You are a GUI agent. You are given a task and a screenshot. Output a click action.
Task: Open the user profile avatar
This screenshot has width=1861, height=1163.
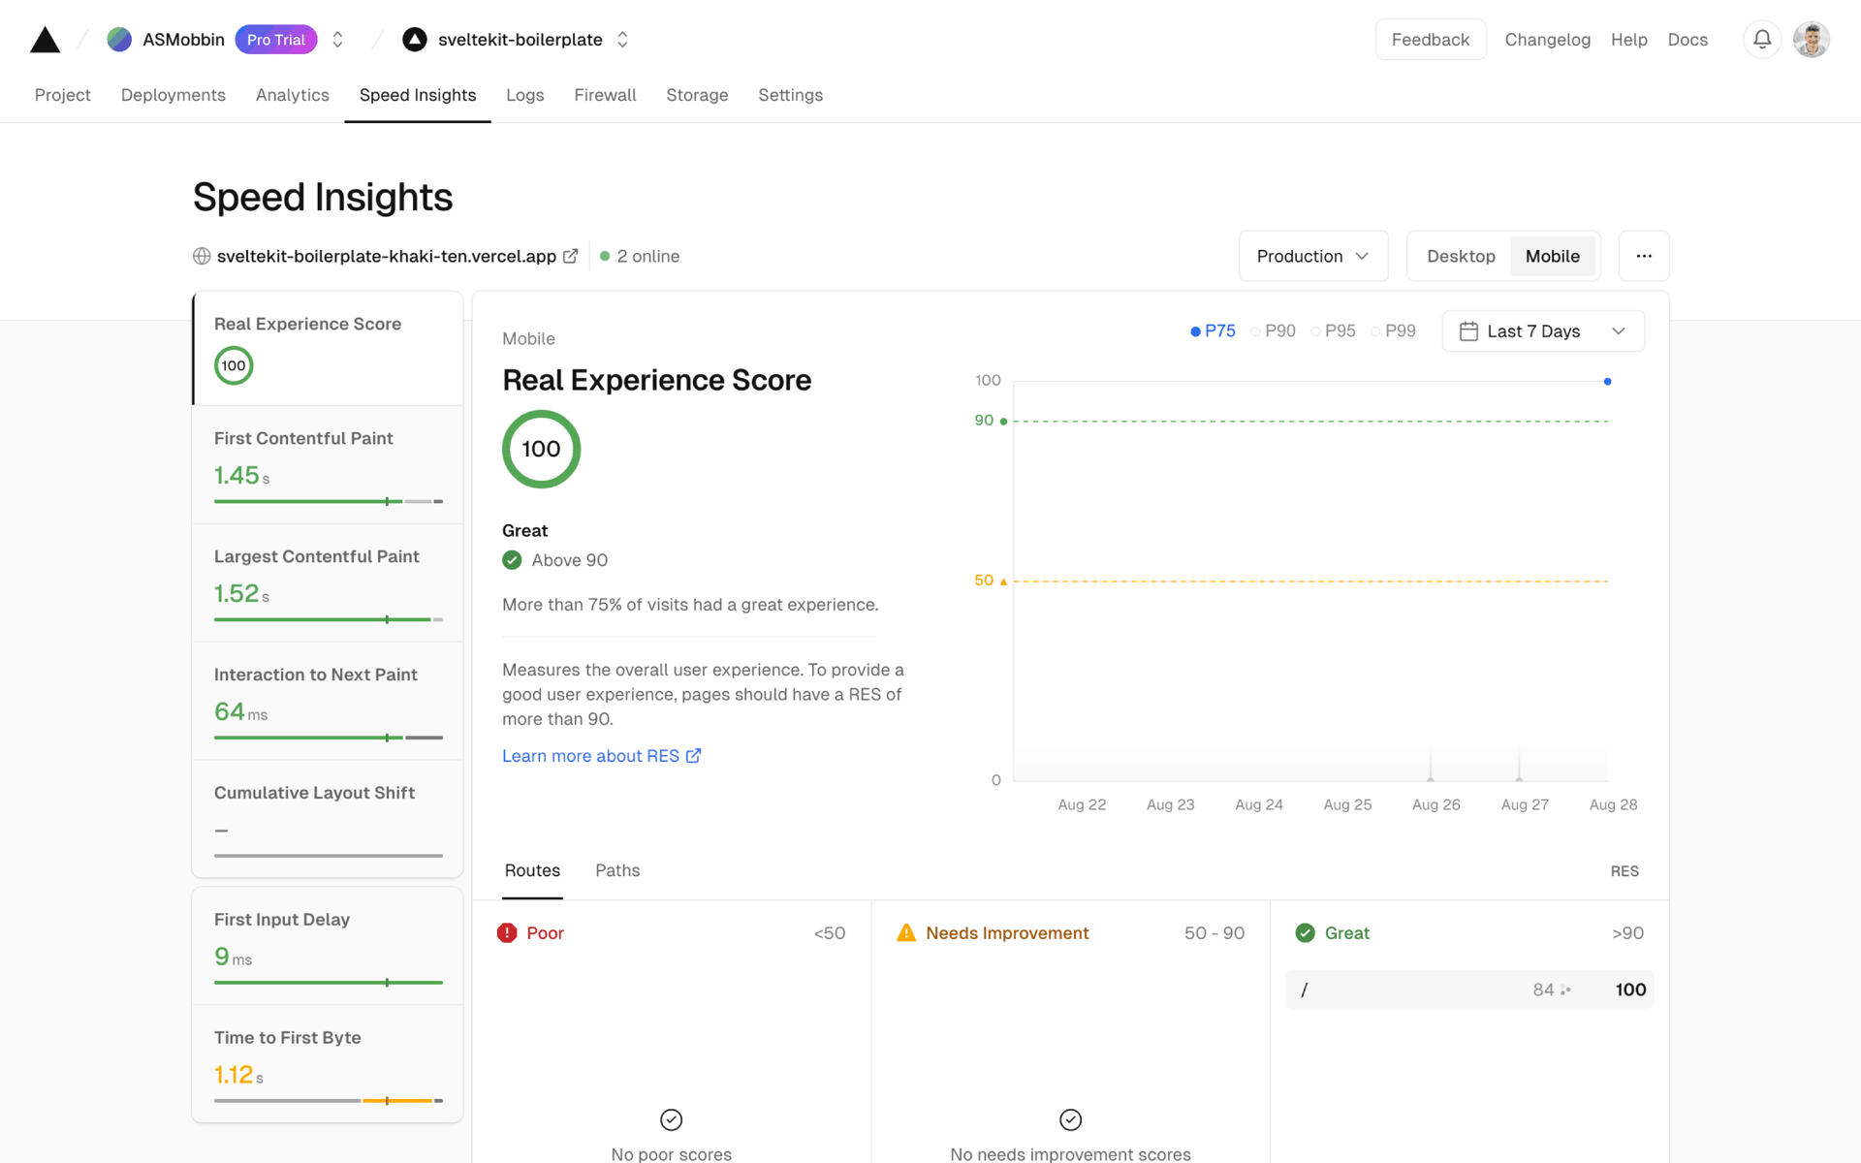click(1811, 40)
